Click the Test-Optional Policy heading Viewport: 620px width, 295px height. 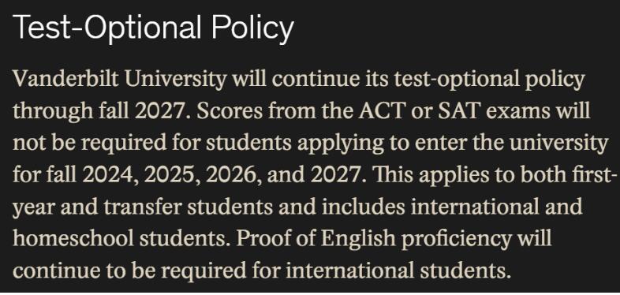click(x=153, y=28)
